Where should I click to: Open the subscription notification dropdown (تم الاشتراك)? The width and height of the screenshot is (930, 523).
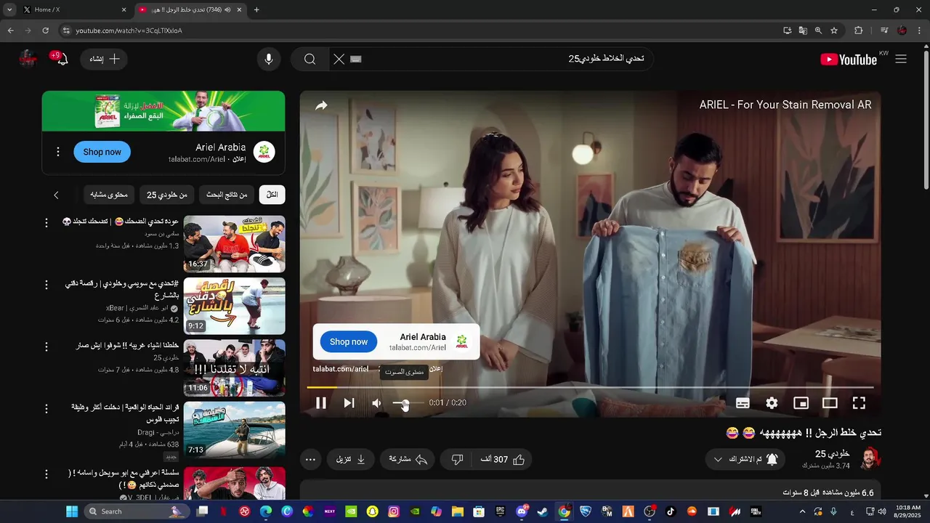[745, 459]
